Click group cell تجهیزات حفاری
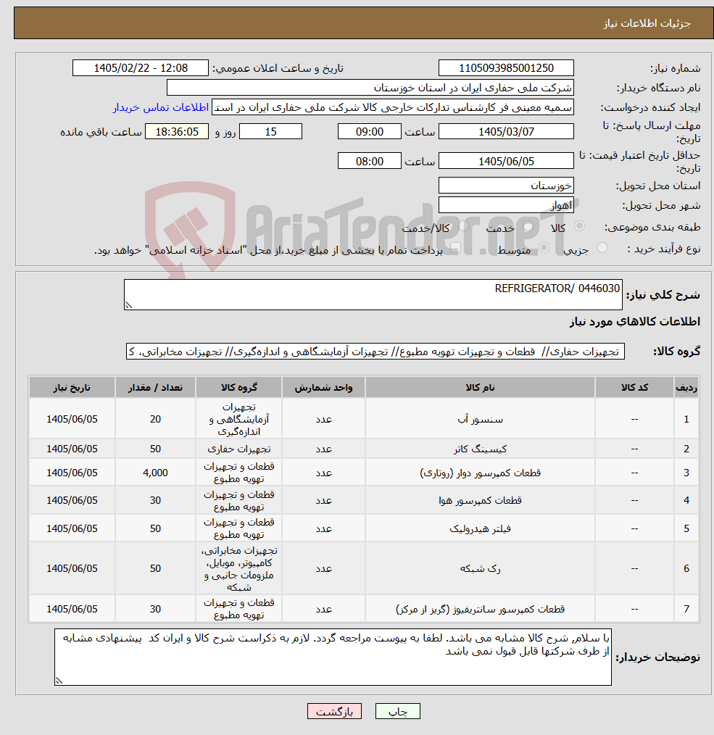 [x=238, y=449]
